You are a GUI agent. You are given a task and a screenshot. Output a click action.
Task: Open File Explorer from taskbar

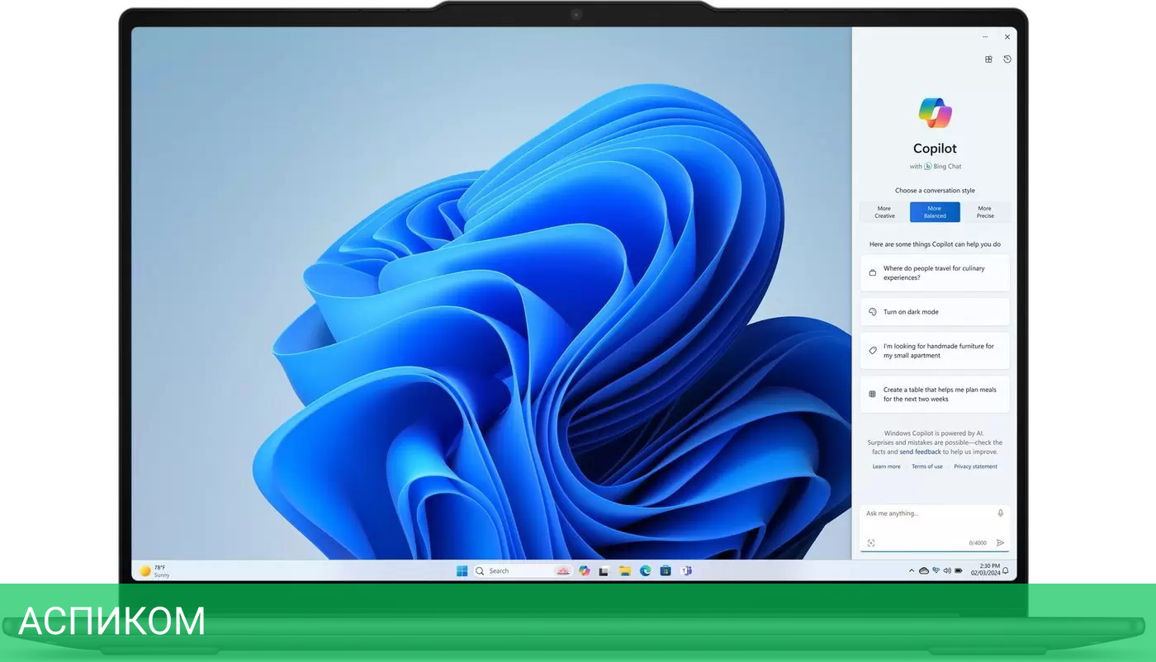point(625,571)
